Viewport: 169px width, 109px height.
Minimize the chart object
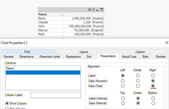(x=97, y=10)
